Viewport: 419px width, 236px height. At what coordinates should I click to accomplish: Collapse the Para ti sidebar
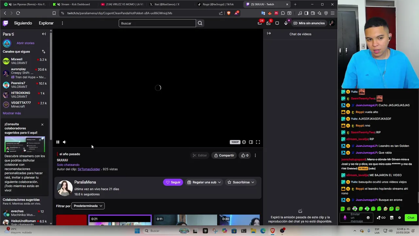(x=44, y=34)
